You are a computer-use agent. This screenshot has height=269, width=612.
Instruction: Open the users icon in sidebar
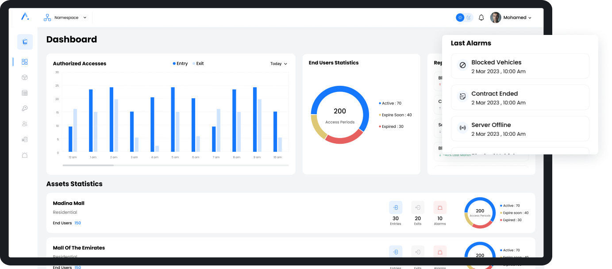(25, 124)
